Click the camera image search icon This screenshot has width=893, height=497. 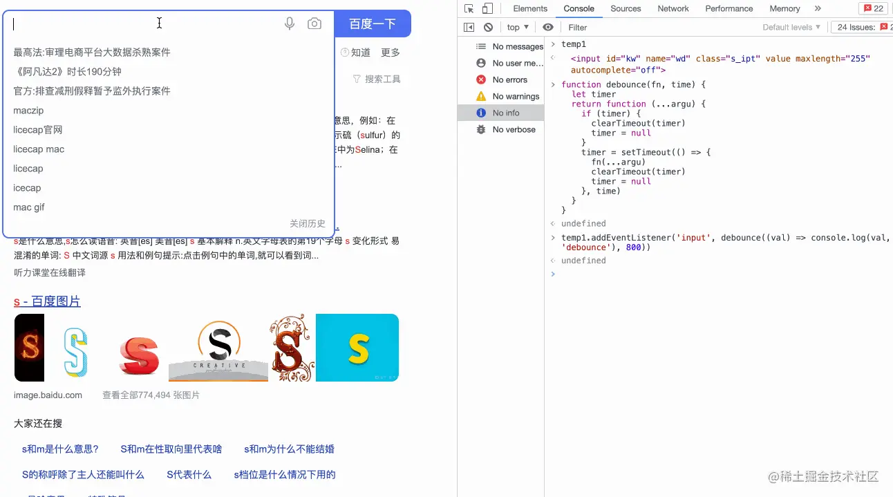tap(314, 24)
